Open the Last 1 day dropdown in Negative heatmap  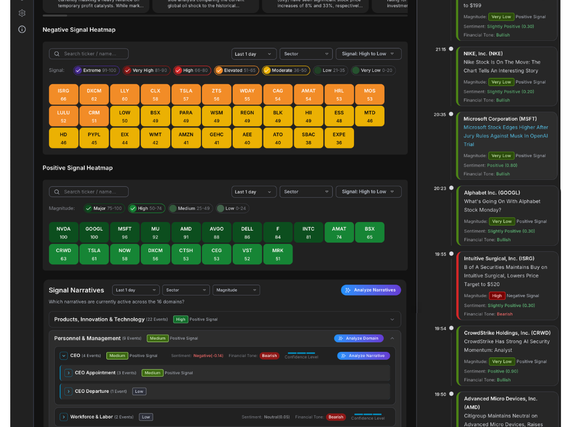click(x=254, y=54)
